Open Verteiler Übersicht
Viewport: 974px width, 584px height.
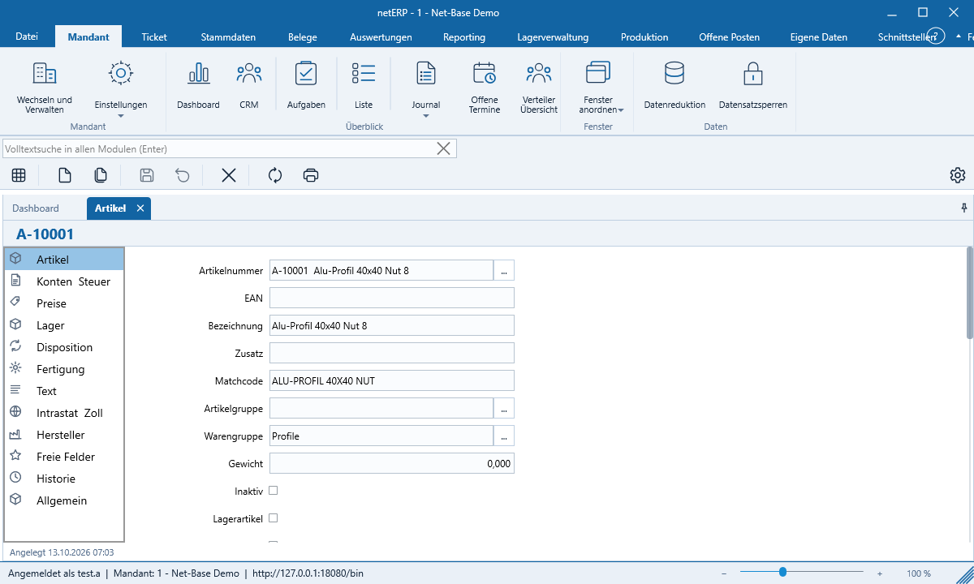(539, 88)
